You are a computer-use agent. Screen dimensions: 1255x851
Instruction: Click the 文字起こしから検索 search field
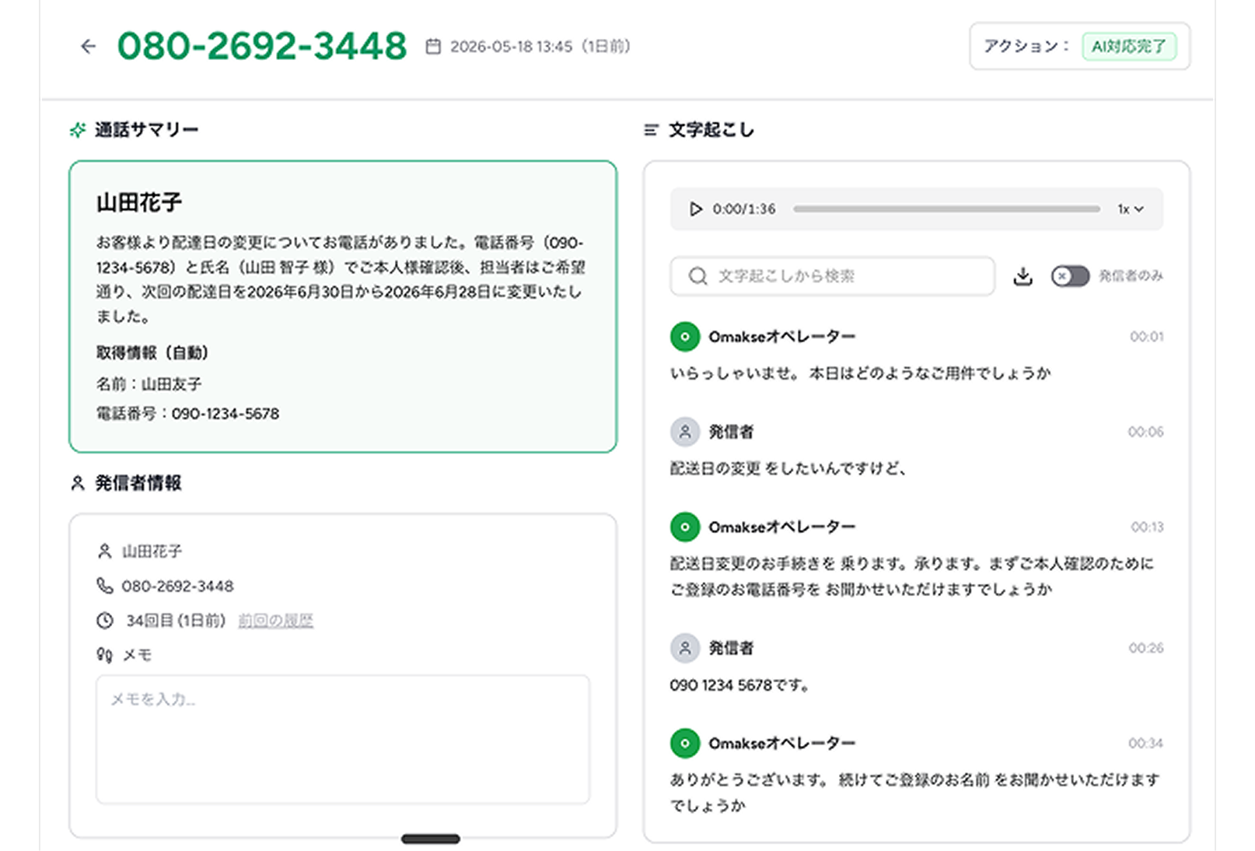[x=832, y=276]
